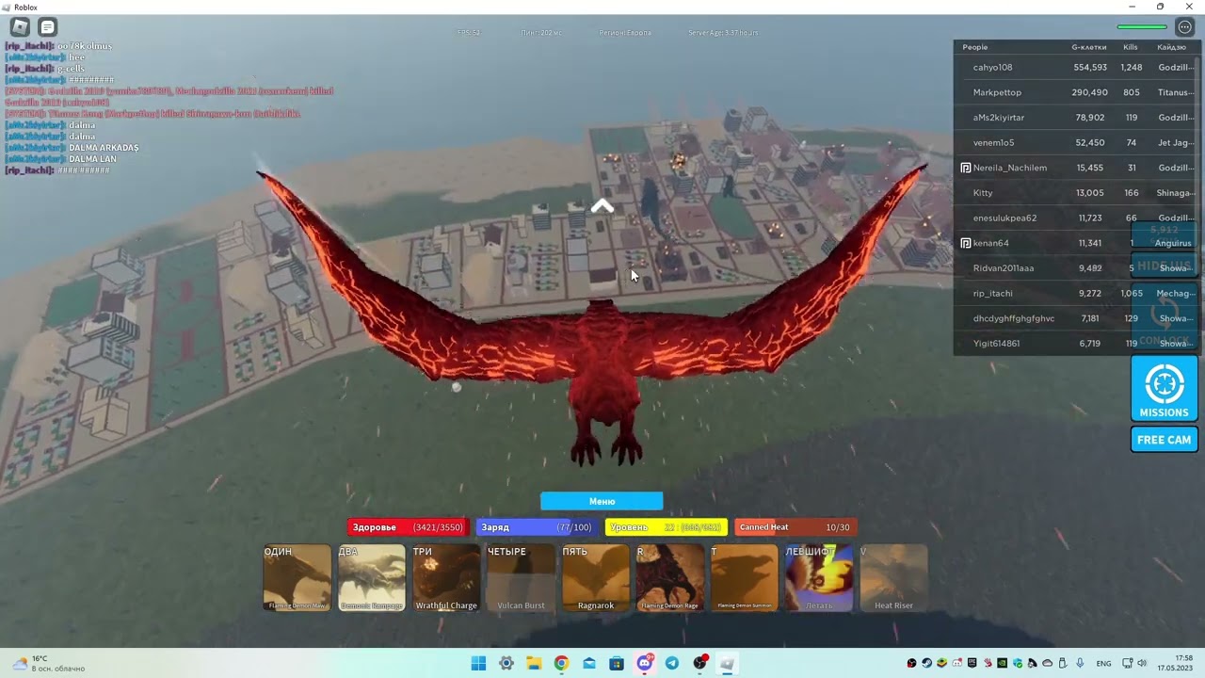Open the Roblox taskbar icon
Screen dimensions: 1205x678
[728, 663]
